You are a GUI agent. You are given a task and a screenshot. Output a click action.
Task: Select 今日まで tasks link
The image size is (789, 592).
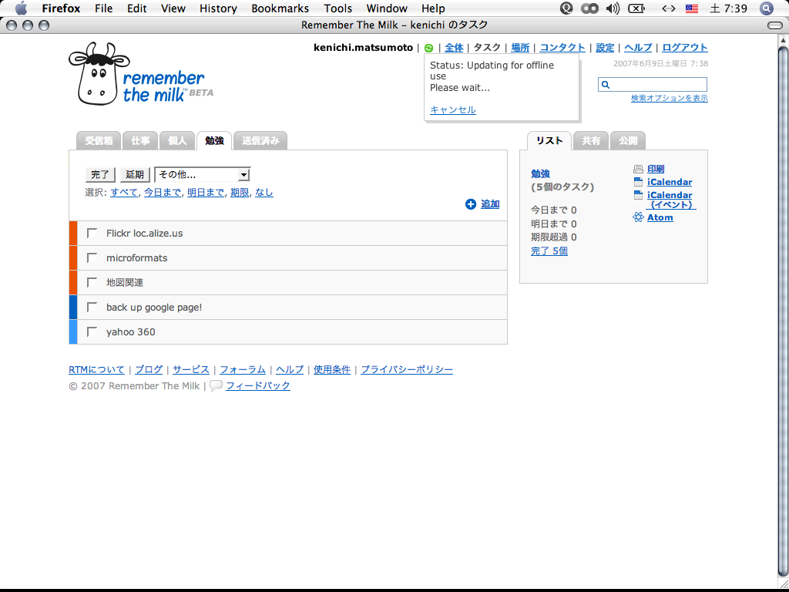click(163, 192)
